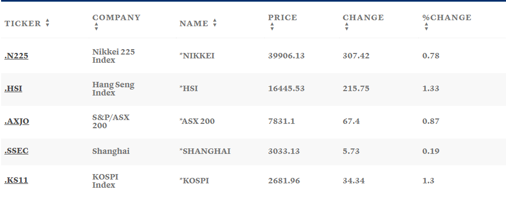Viewport: 506px width, 197px height.
Task: Click sort arrows under PRICE header
Action: click(272, 27)
